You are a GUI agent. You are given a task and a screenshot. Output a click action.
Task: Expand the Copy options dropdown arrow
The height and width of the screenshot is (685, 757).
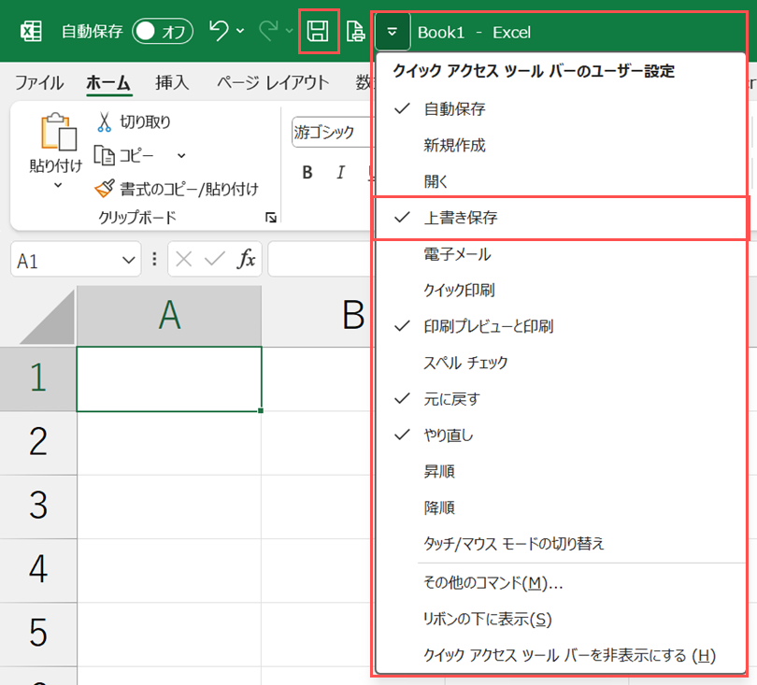(181, 155)
